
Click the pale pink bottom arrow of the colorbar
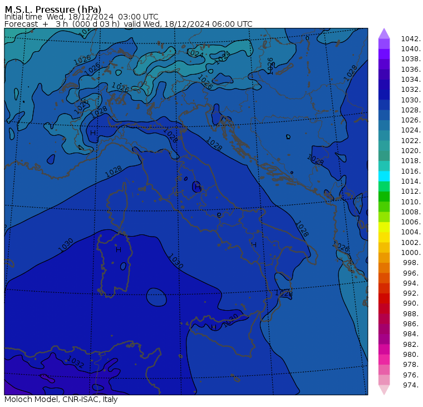click(x=384, y=390)
